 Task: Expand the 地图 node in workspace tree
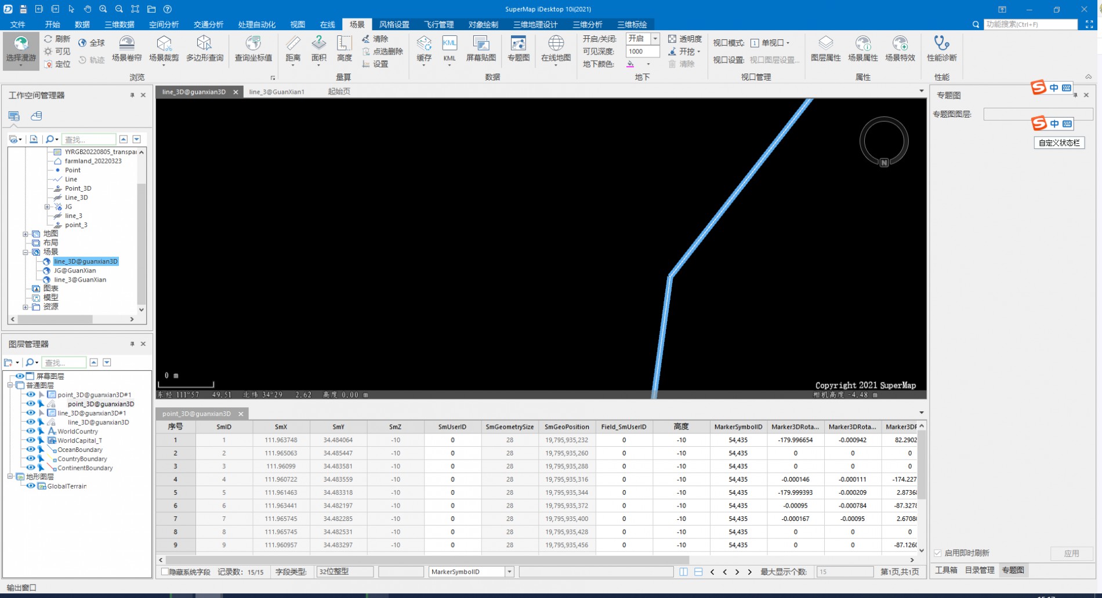coord(26,234)
